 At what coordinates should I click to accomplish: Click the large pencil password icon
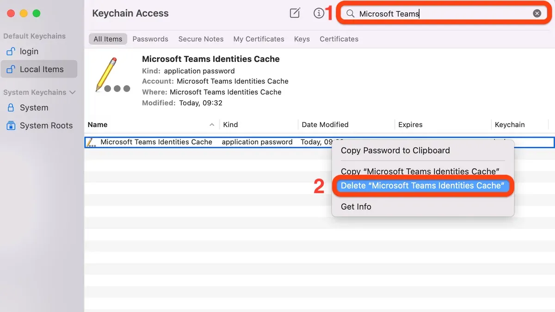pyautogui.click(x=112, y=75)
